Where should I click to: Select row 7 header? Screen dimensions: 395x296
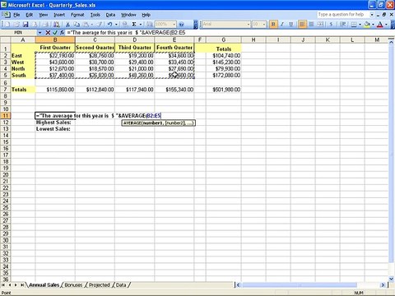pos(5,90)
